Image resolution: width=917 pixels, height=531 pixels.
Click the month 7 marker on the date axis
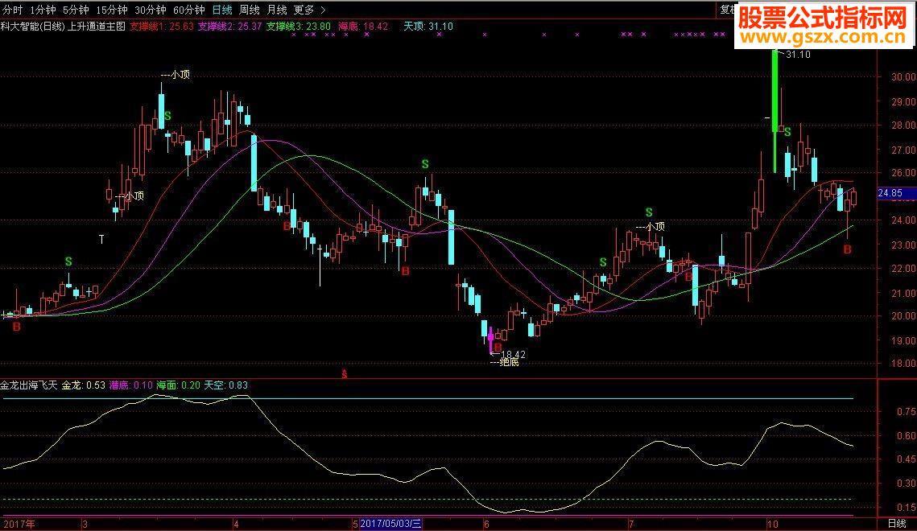pyautogui.click(x=632, y=524)
